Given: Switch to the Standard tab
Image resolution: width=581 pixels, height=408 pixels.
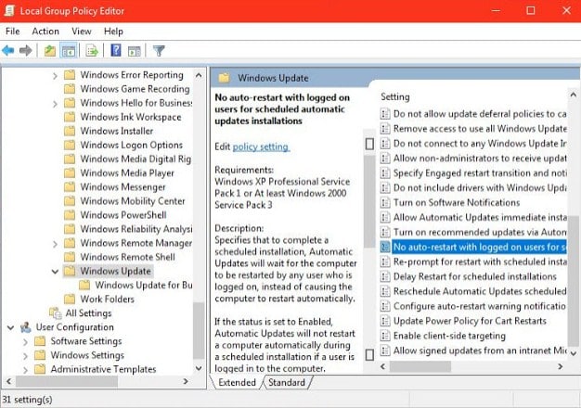Looking at the screenshot, I should click(x=287, y=382).
